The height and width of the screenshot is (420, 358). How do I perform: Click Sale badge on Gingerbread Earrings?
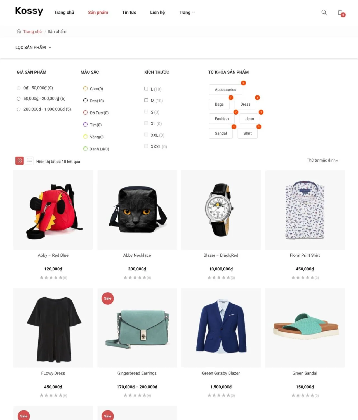(x=108, y=298)
